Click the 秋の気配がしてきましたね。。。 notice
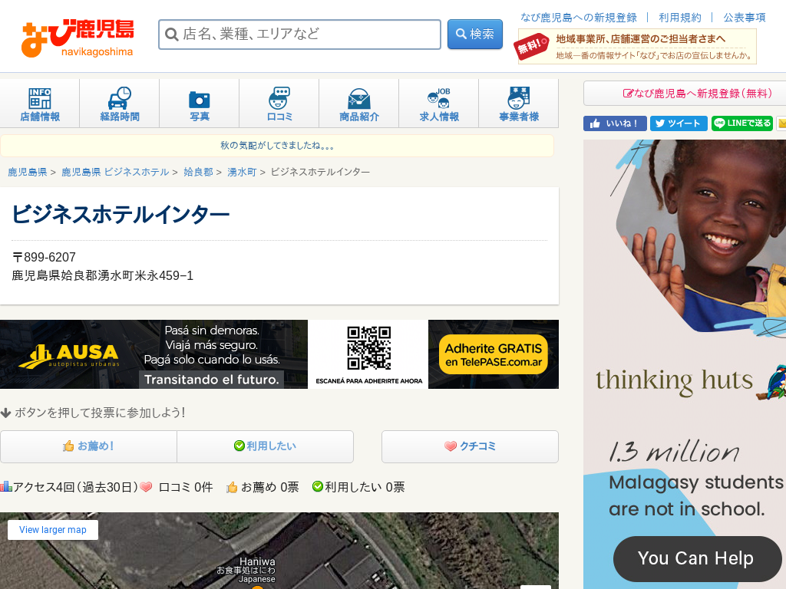 pos(276,146)
